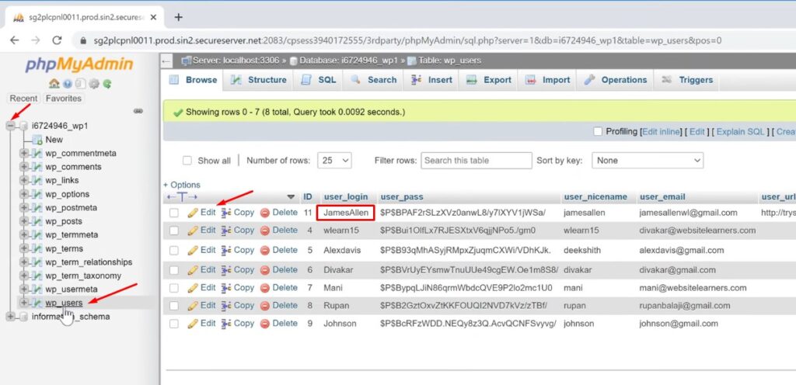796x385 pixels.
Task: Click the link-with-main-panel chain icon
Action: click(138, 111)
